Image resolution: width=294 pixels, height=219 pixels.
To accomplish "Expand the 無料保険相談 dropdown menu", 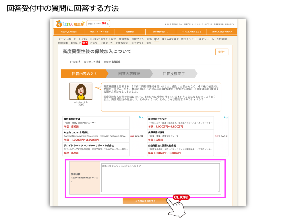I will pos(161,32).
